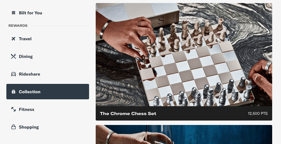The height and width of the screenshot is (144, 281).
Task: Click the Dining fork and knife icon
Action: coord(14,56)
